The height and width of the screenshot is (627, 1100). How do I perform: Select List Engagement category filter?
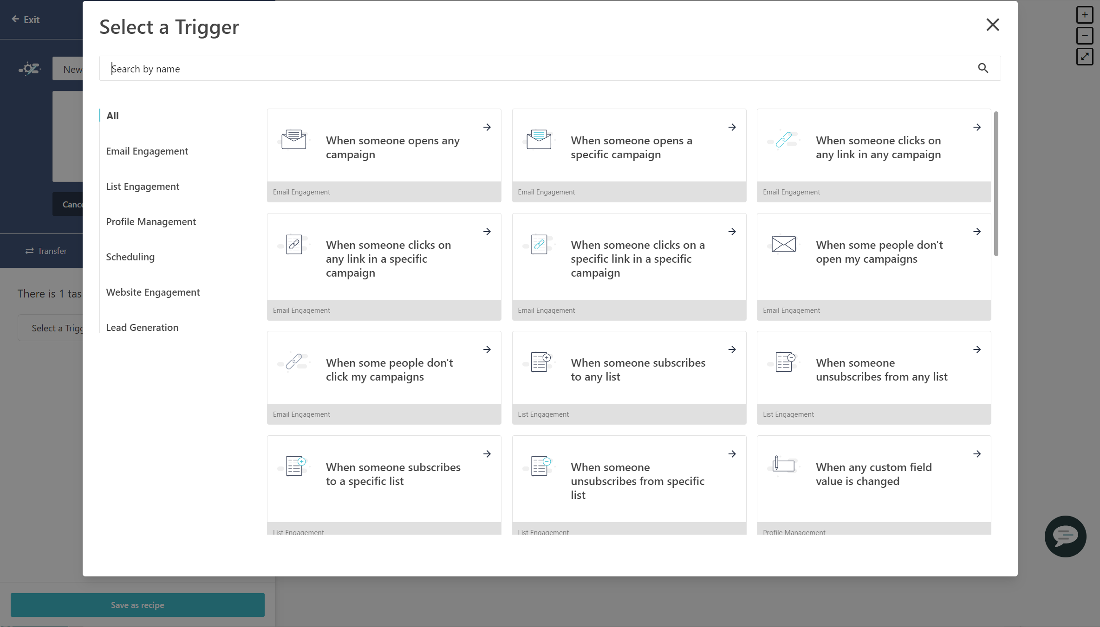click(143, 185)
